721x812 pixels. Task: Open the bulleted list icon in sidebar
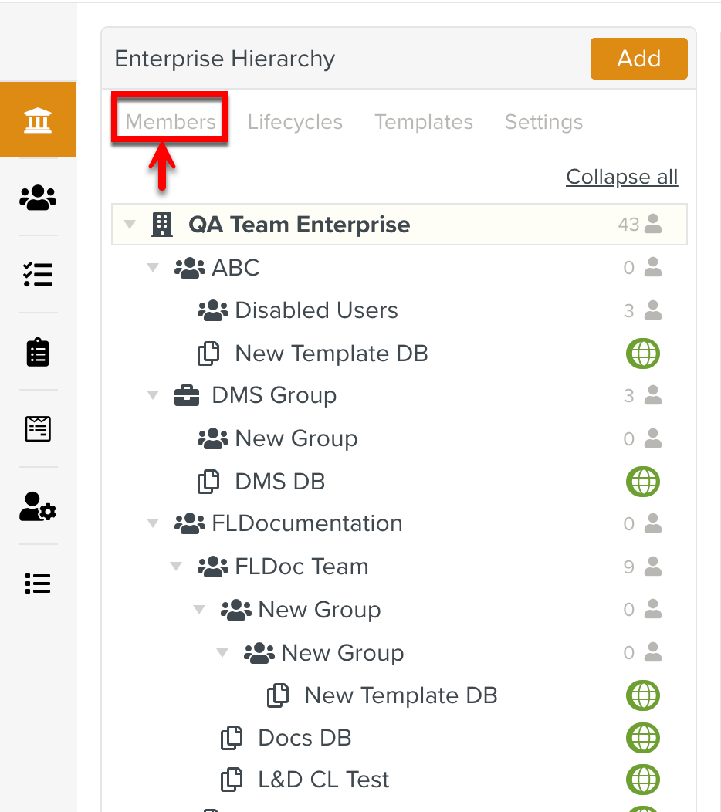pyautogui.click(x=38, y=584)
